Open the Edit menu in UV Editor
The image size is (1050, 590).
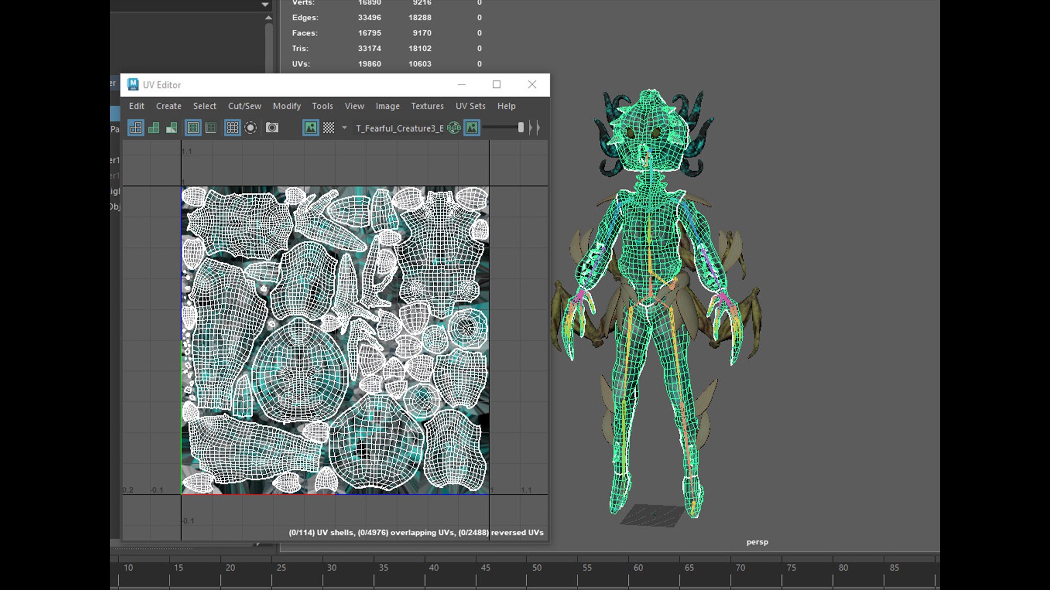[x=137, y=106]
